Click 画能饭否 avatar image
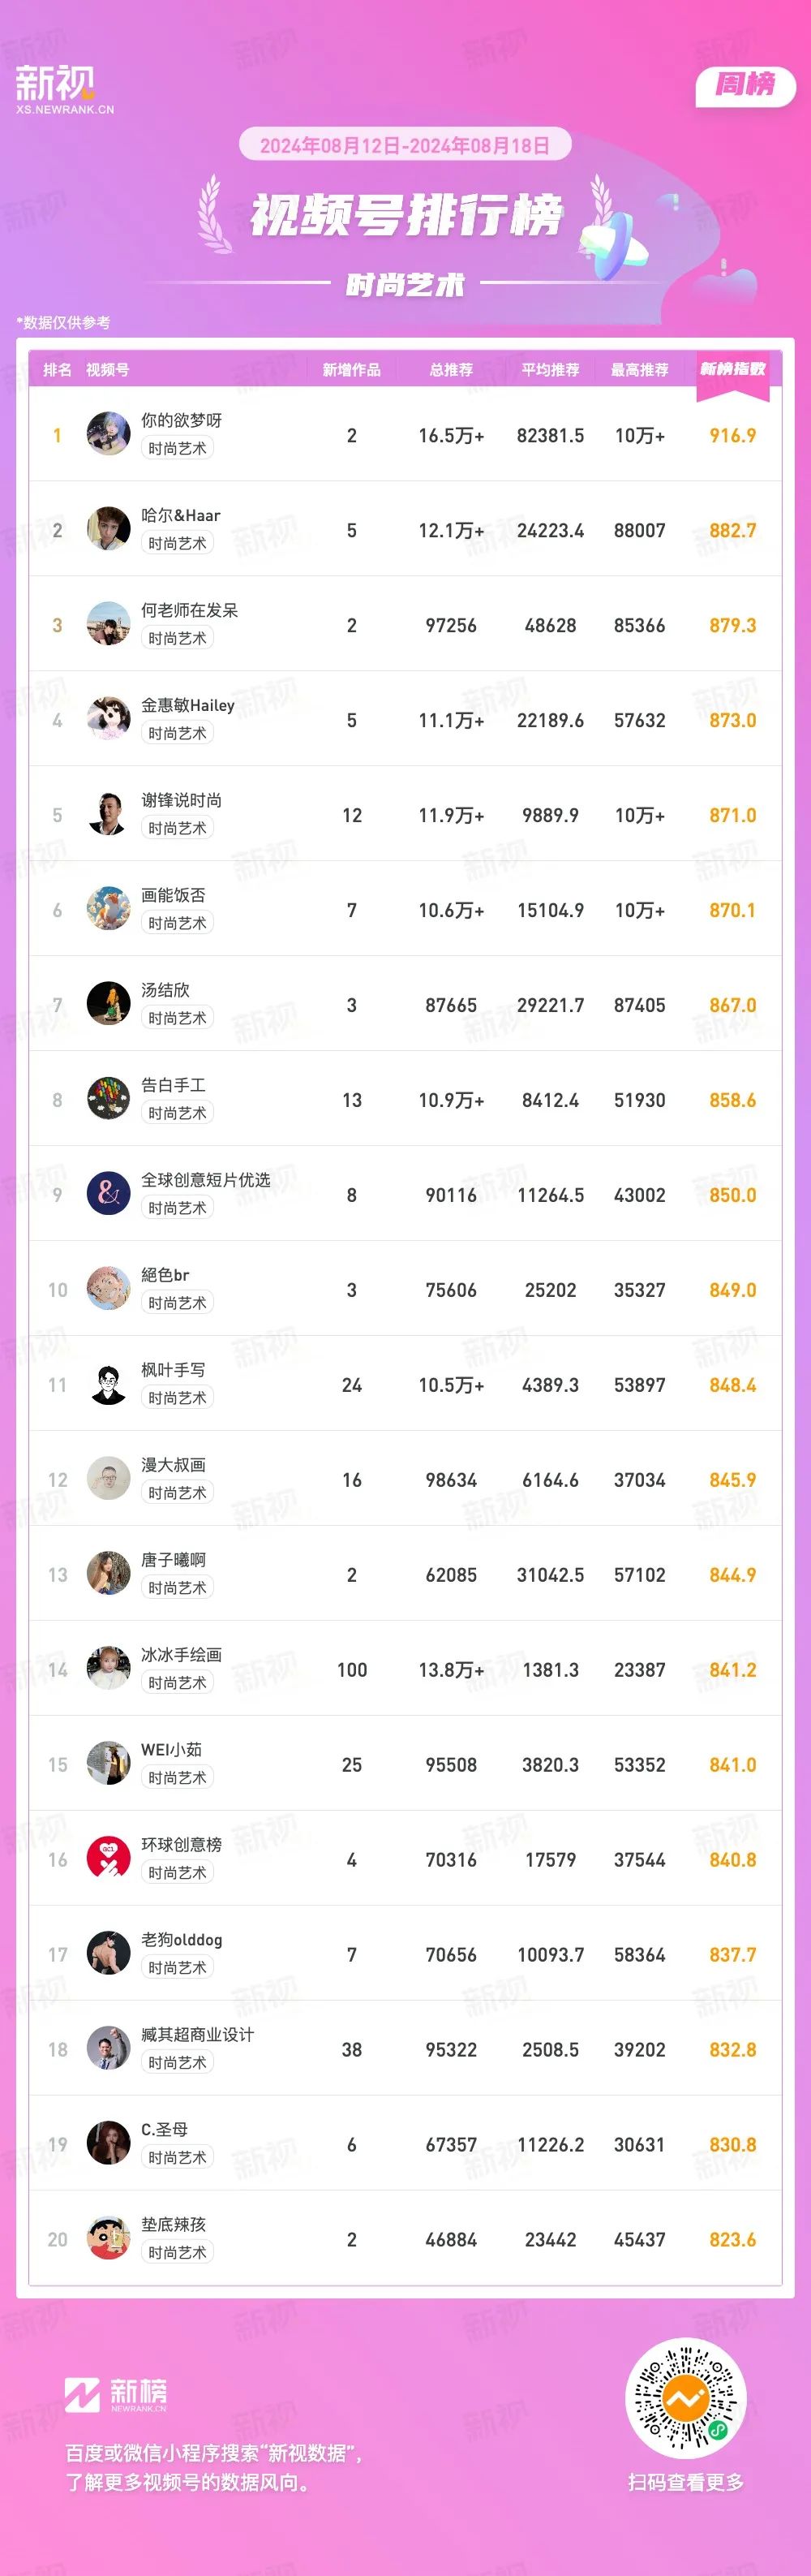This screenshot has width=811, height=2576. 109,909
